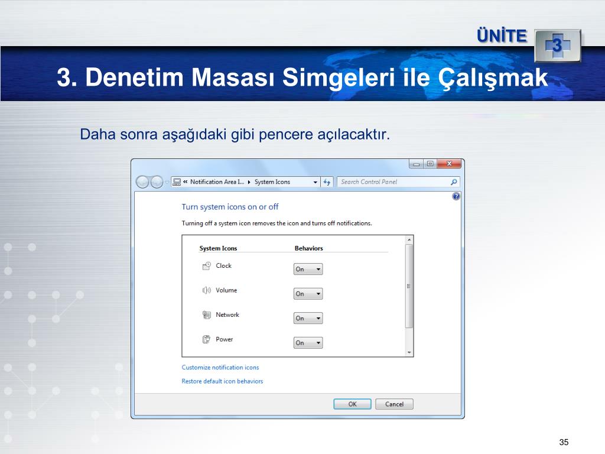This screenshot has width=605, height=454.
Task: Select Notification Area Icons breadcrumb
Action: pyautogui.click(x=217, y=182)
